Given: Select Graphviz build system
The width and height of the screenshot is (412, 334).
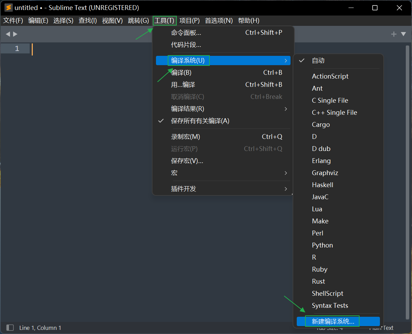Looking at the screenshot, I should point(338,173).
